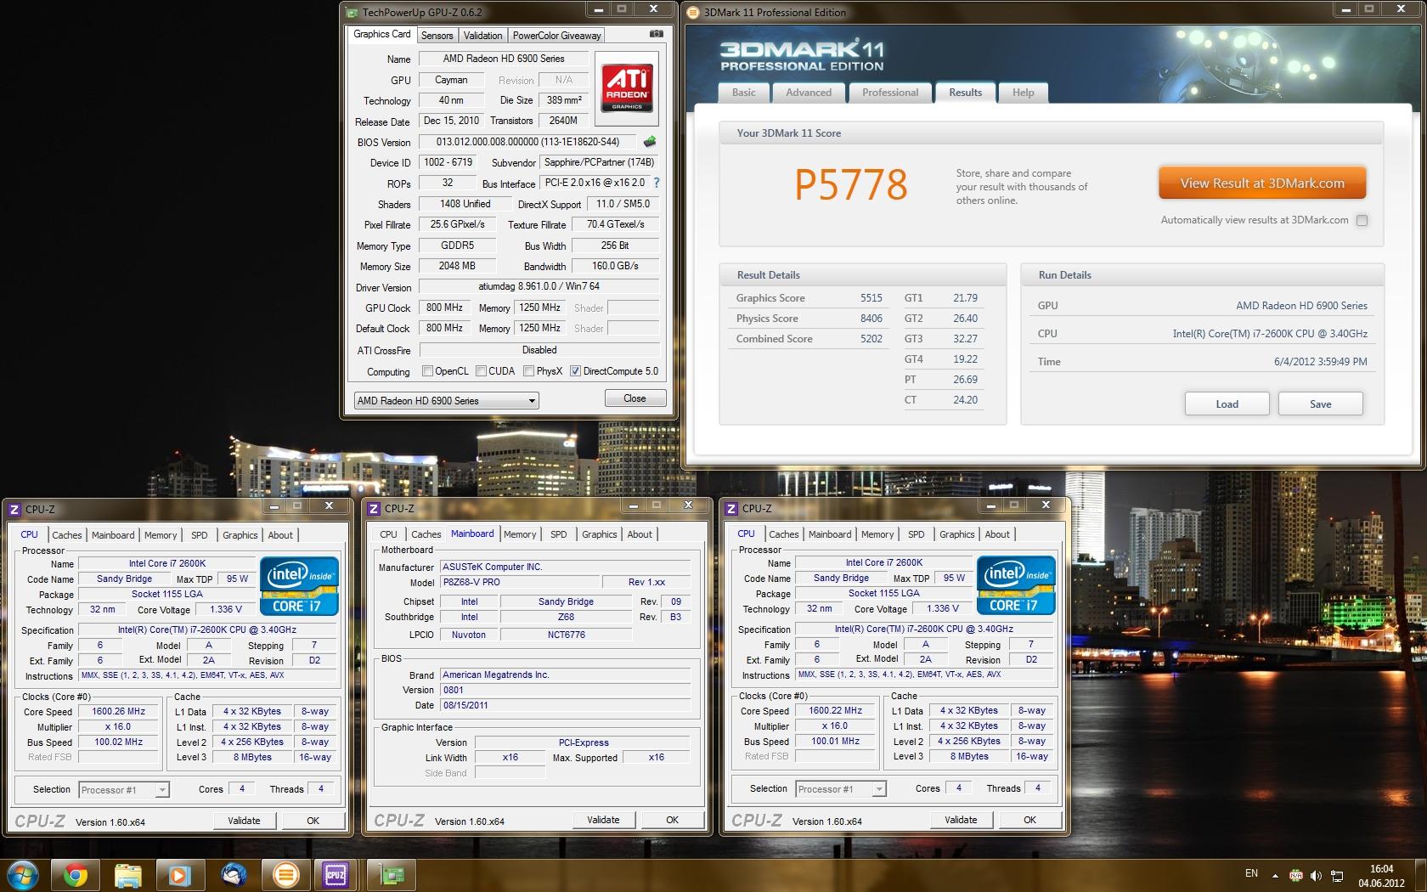Open the Advanced tab in 3DMark
Image resolution: width=1427 pixels, height=892 pixels.
click(x=809, y=93)
